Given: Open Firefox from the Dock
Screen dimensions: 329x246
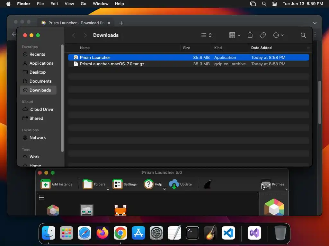Looking at the screenshot, I should pos(102,233).
